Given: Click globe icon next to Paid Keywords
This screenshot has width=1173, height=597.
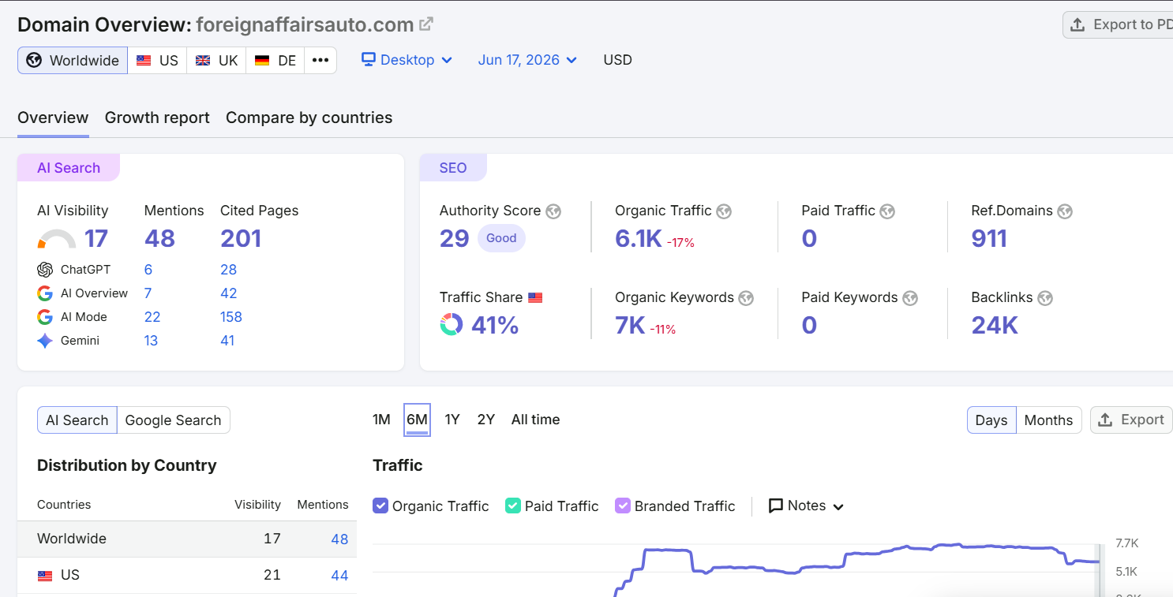Looking at the screenshot, I should (910, 298).
